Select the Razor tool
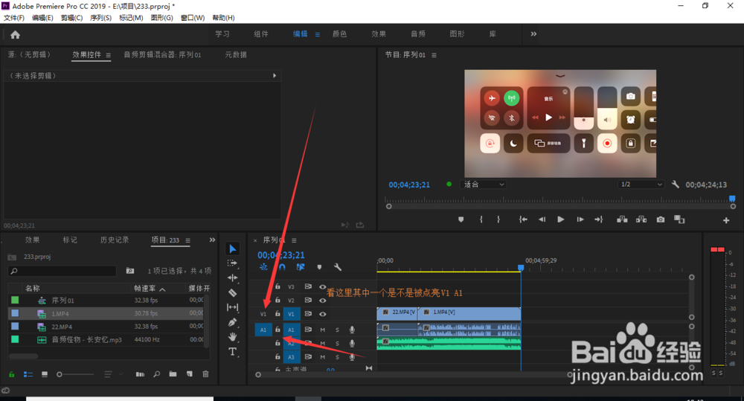744x401 pixels. pos(232,293)
